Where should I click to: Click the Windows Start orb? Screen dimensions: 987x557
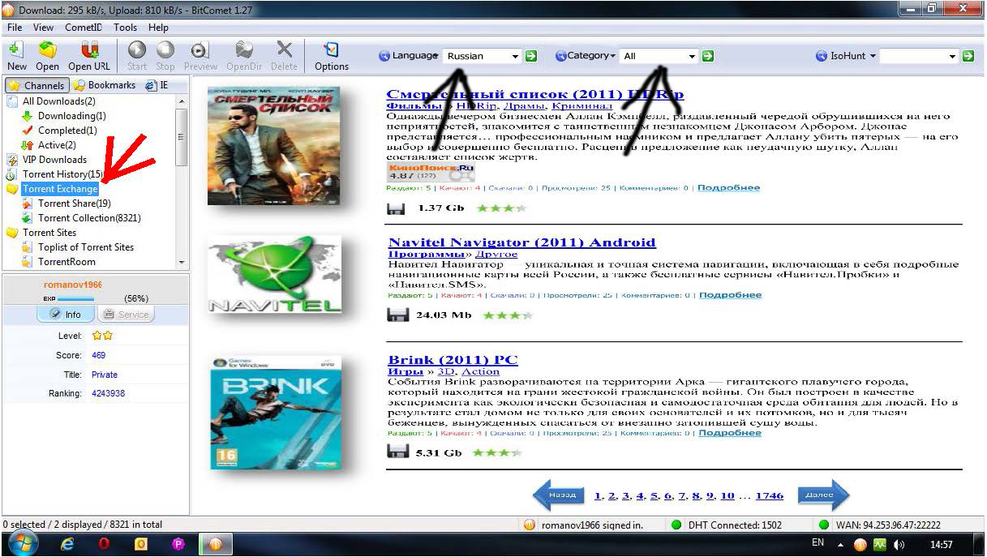click(23, 543)
